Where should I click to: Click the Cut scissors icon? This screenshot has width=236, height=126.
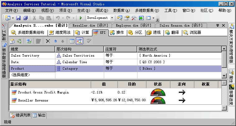(x=34, y=18)
